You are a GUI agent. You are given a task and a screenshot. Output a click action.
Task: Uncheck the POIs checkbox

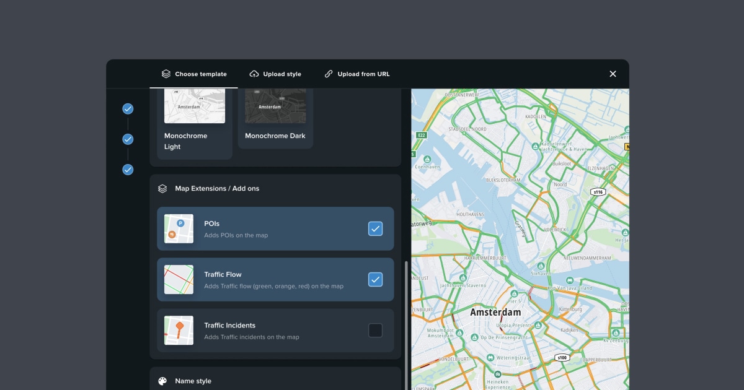375,228
